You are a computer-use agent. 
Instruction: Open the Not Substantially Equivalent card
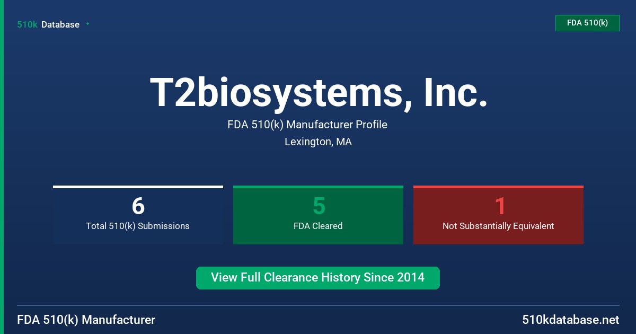pos(498,215)
